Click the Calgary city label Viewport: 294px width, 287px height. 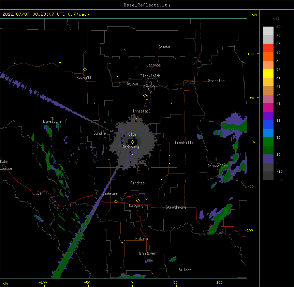[136, 206]
